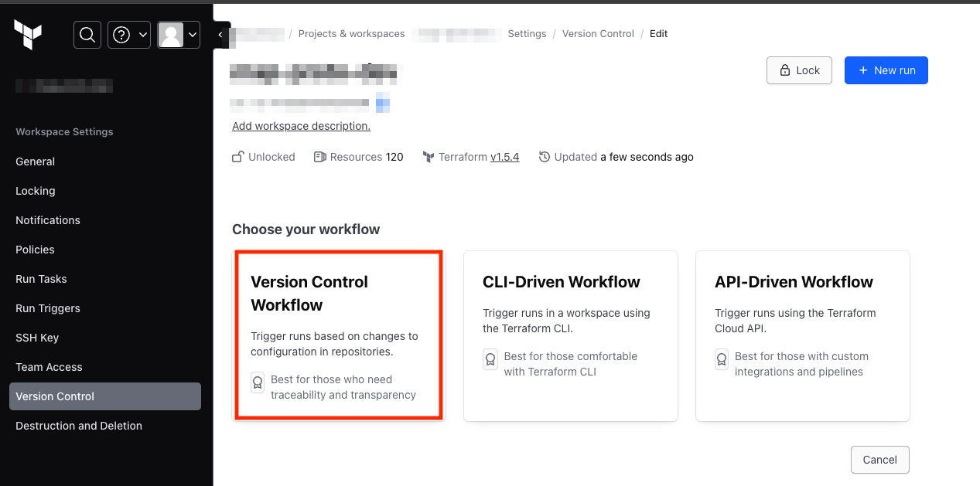Click the unlocked padlock status icon
980x486 pixels.
click(237, 156)
